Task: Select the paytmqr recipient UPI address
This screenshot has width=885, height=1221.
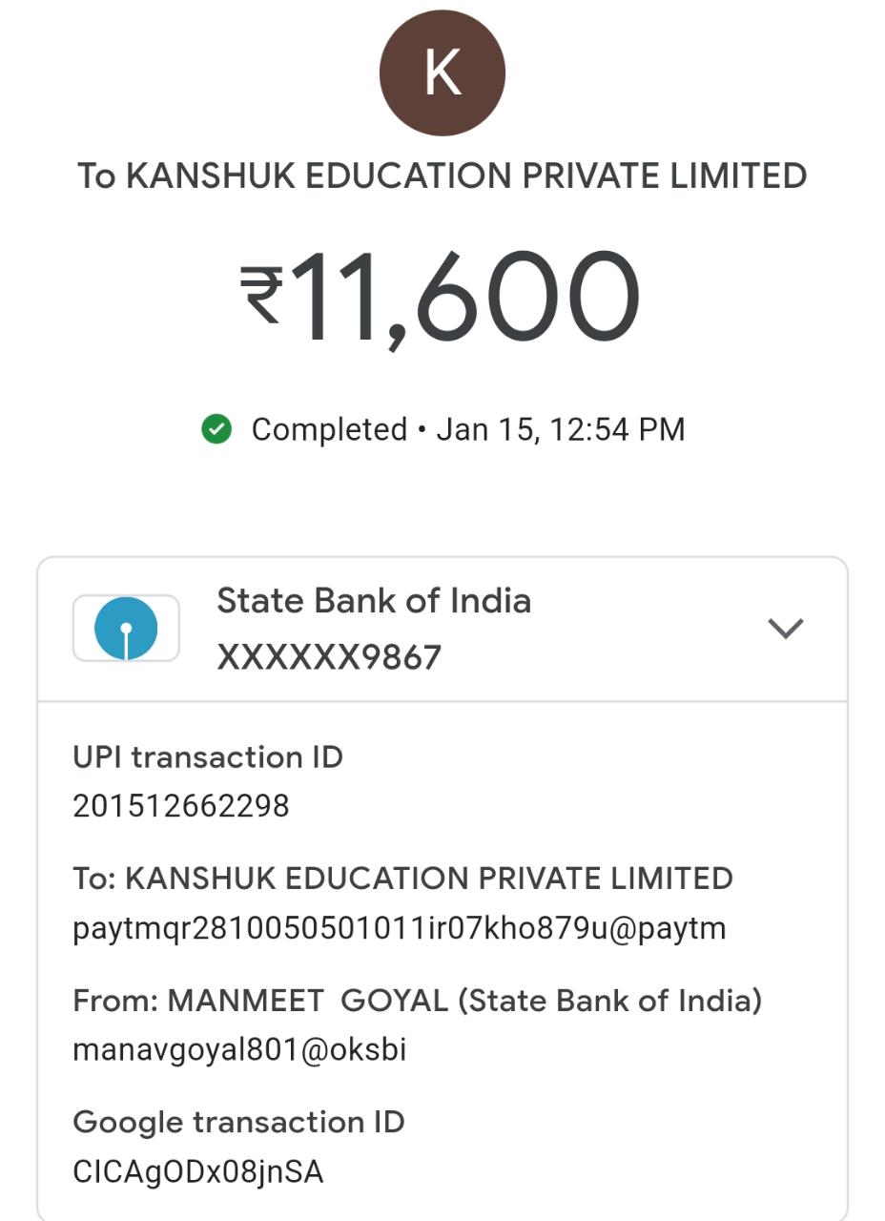Action: click(x=399, y=928)
